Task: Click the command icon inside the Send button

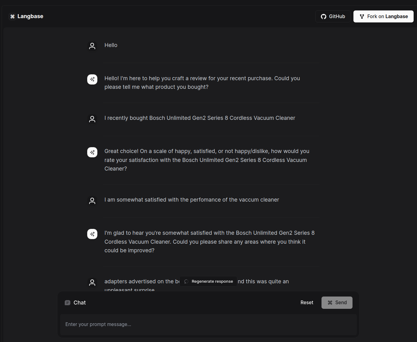Action: 330,303
